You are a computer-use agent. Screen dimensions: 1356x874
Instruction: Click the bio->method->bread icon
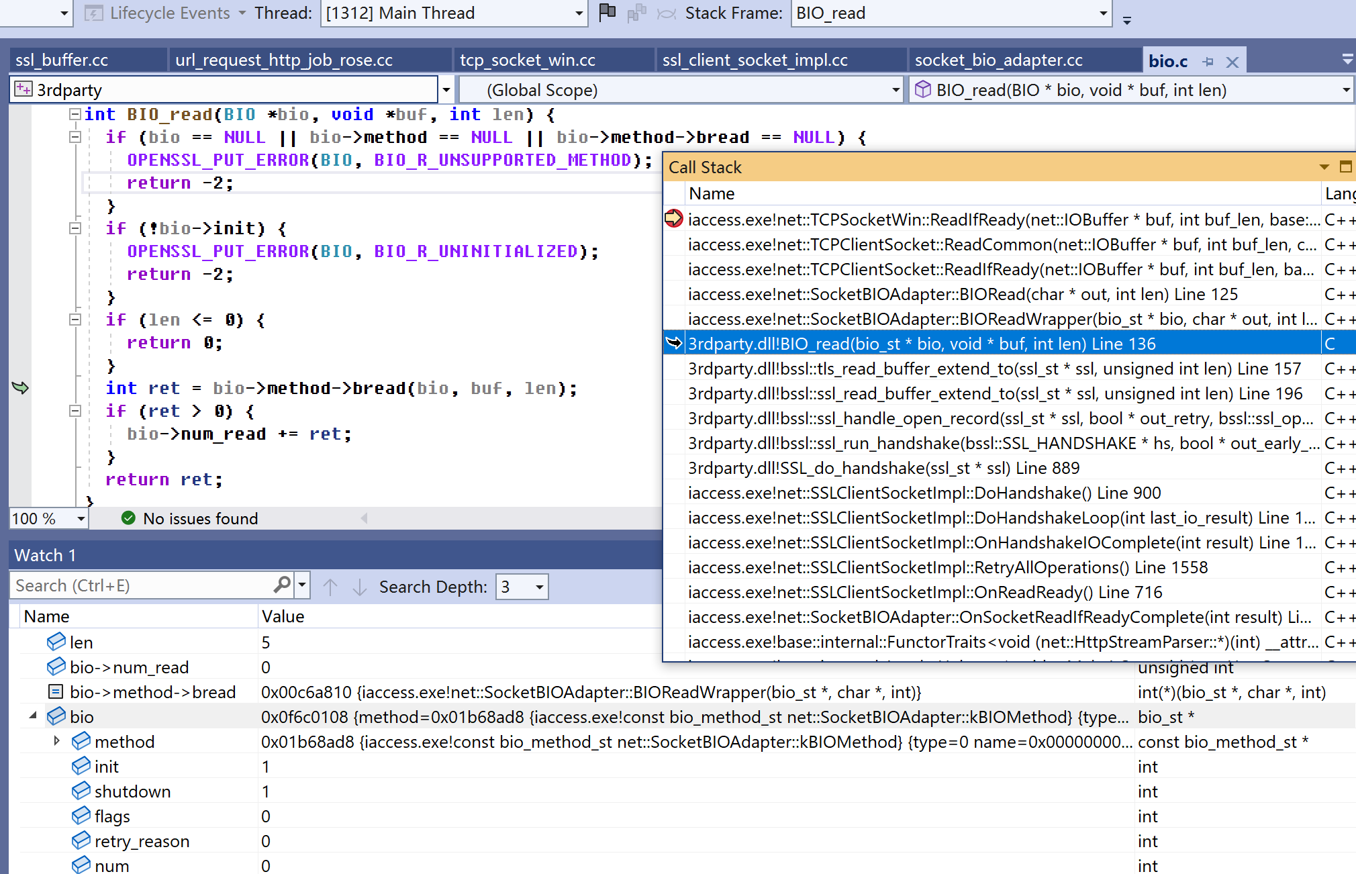(x=56, y=691)
